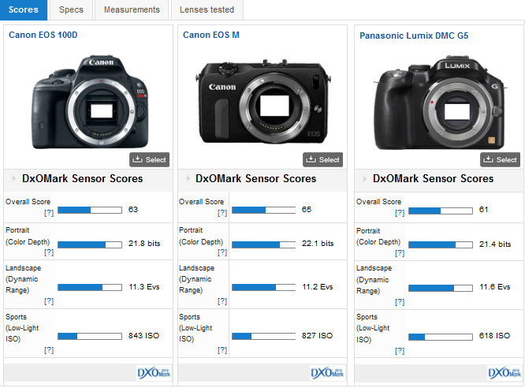
Task: Click Panasonic G5 low-light ISO bar
Action: pos(441,337)
